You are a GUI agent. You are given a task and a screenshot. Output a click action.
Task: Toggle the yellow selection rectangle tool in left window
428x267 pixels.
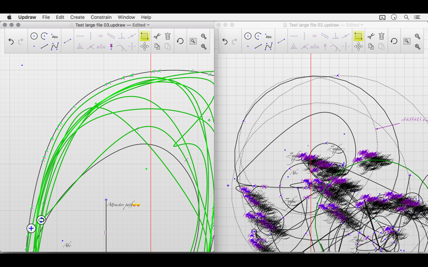coord(144,36)
